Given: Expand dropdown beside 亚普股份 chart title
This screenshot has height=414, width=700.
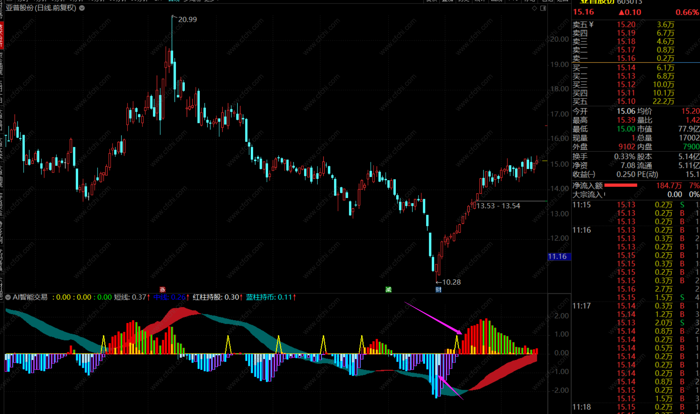Looking at the screenshot, I should click(x=82, y=8).
